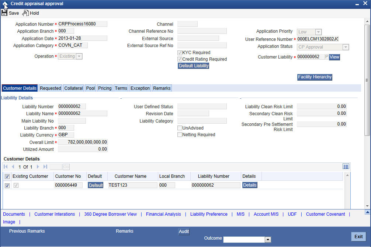The image size is (371, 247).
Task: Minimize the Credit appraisal approval window
Action: click(x=357, y=4)
